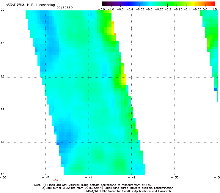Click the date label 20160630 under the title
Screen dimensions: 220x193
click(65, 8)
